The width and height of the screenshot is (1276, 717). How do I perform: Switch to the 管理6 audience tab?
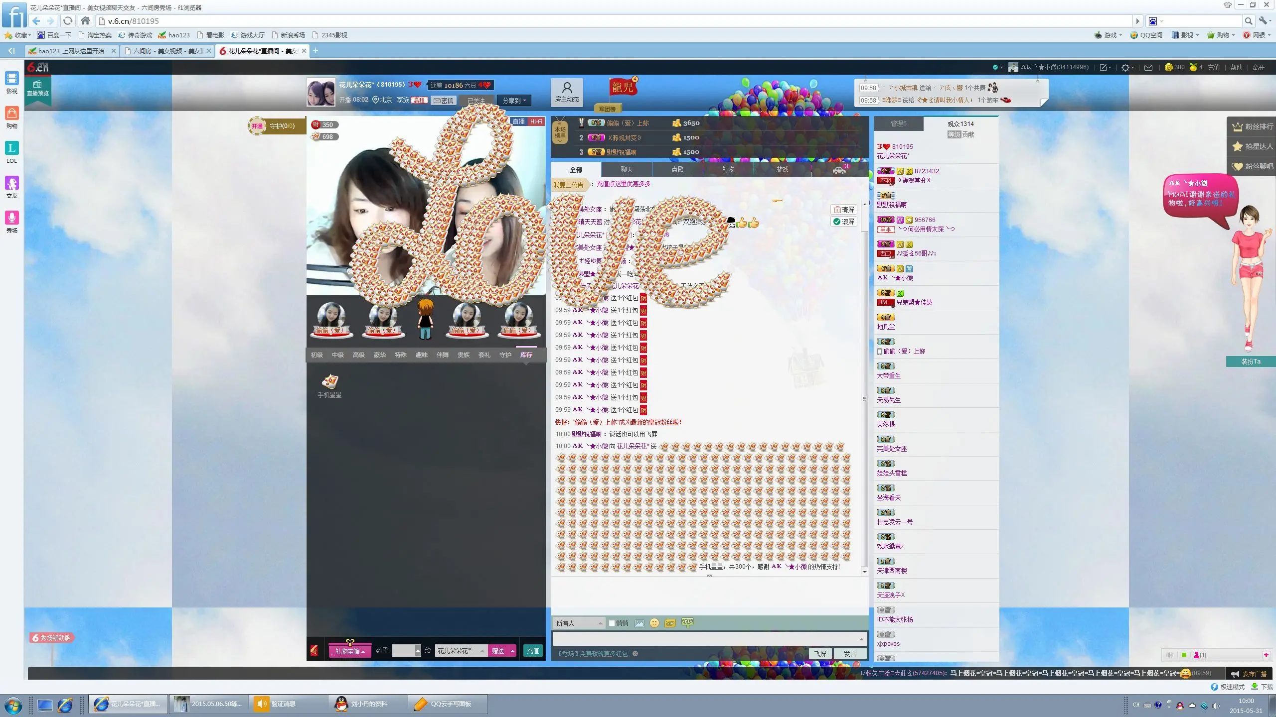click(x=899, y=123)
